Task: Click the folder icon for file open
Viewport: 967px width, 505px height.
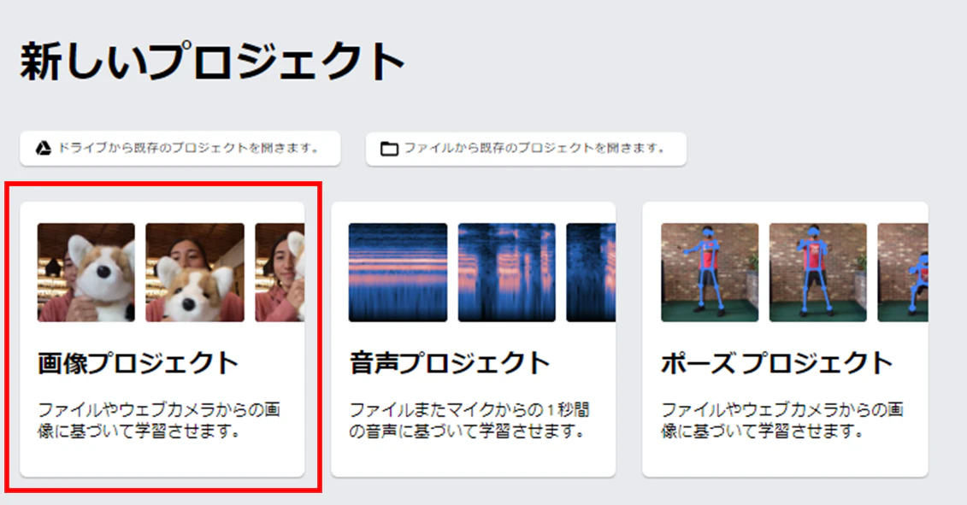Action: pyautogui.click(x=389, y=149)
